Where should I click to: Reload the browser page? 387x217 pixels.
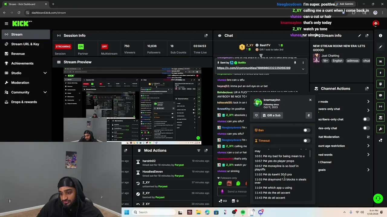[x=19, y=13]
